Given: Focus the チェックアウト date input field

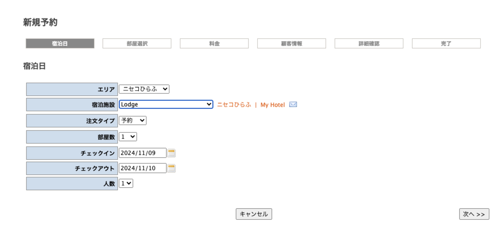Looking at the screenshot, I should point(143,168).
